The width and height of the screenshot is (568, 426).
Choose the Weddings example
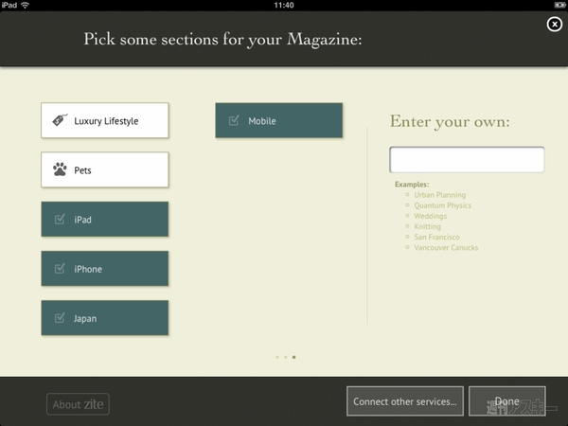[431, 216]
